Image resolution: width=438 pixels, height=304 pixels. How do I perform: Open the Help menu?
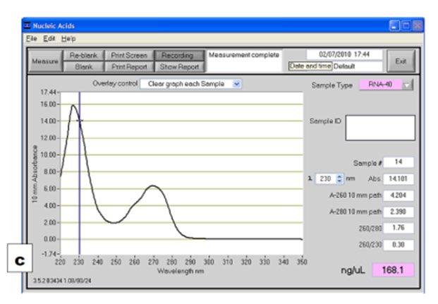[68, 39]
